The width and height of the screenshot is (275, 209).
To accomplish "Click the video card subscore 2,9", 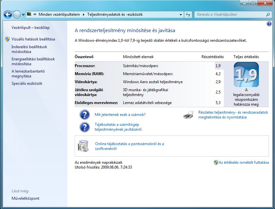I will [x=218, y=82].
